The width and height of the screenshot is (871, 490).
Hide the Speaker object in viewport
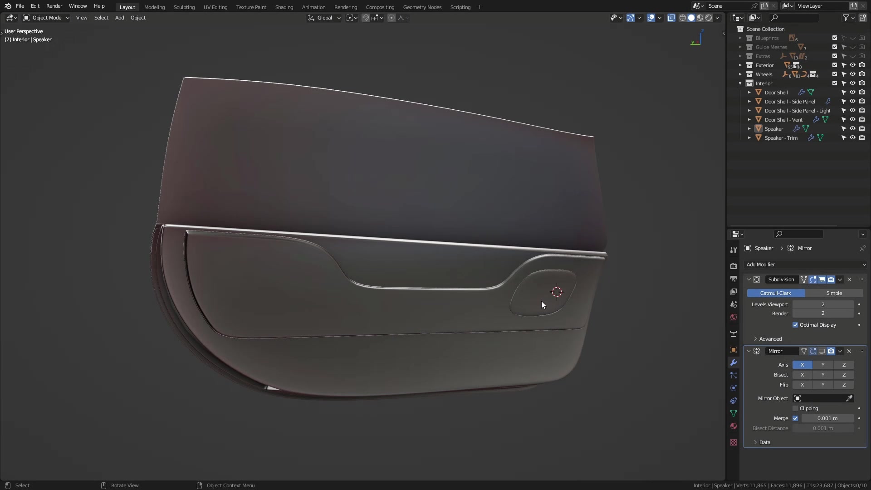coord(852,129)
